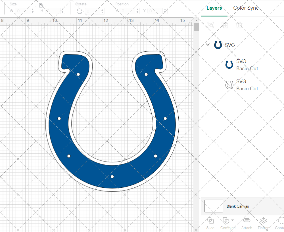This screenshot has height=232, width=284.
Task: Click the Delete layer trash icon
Action: tap(239, 25)
